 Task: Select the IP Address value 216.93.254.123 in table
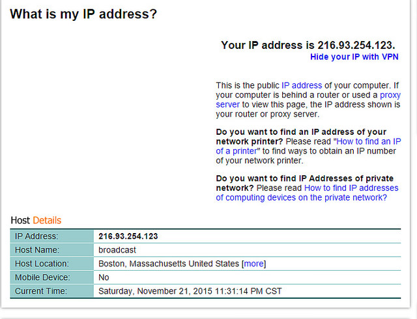coord(128,236)
